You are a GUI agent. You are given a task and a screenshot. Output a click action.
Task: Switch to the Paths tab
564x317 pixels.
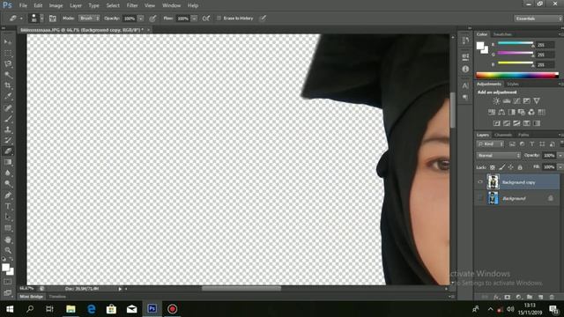pyautogui.click(x=523, y=135)
